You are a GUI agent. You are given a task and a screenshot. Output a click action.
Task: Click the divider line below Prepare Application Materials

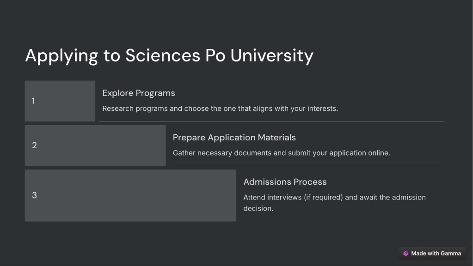tap(307, 166)
